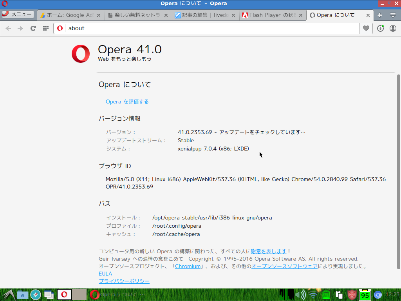Click the Stable update stream value
This screenshot has height=301, width=401.
[x=186, y=140]
